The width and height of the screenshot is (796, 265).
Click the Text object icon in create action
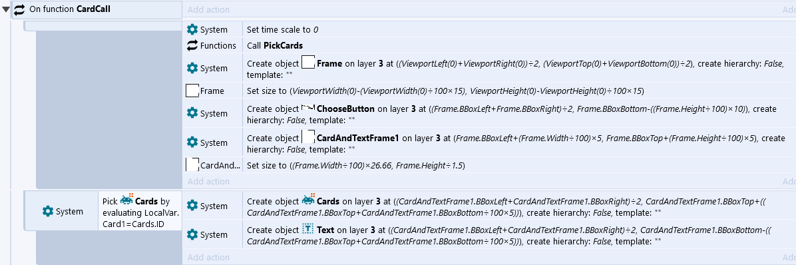click(308, 230)
